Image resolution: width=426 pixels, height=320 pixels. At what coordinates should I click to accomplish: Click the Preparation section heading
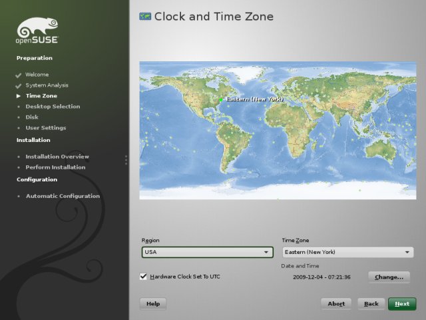coord(35,58)
